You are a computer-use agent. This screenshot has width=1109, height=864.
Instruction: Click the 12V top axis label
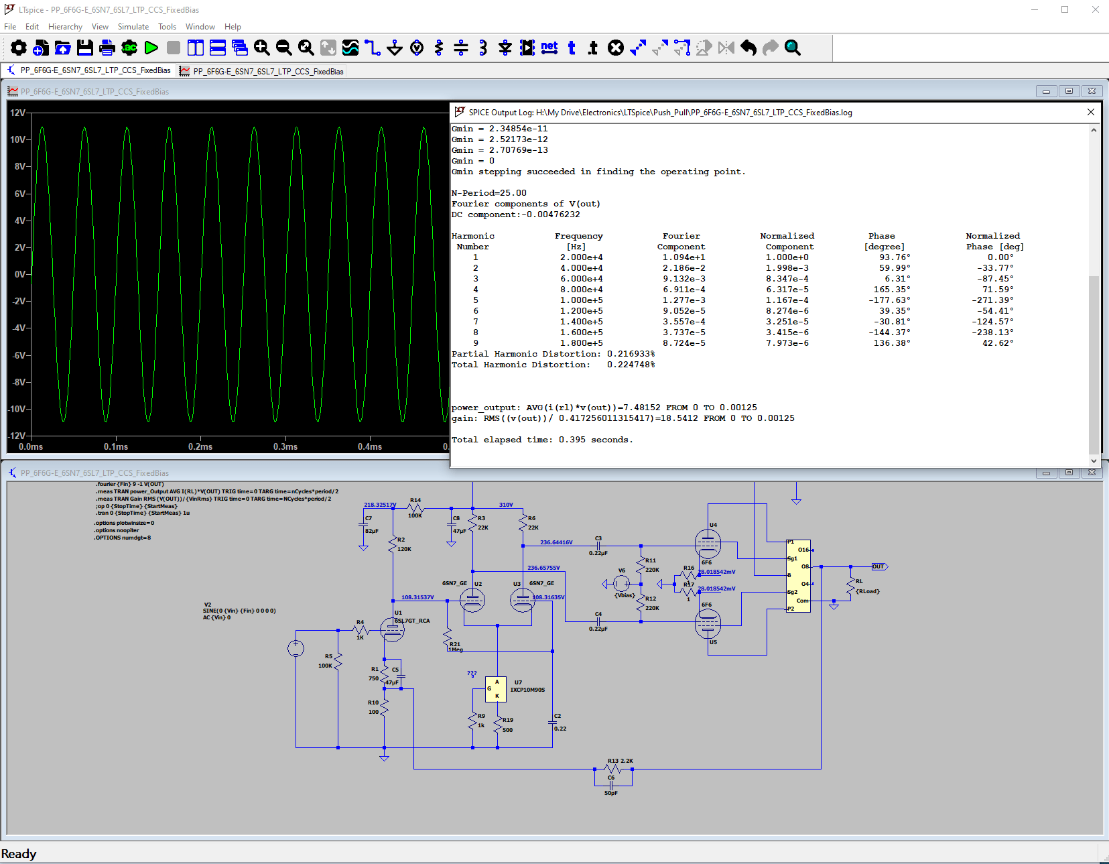point(18,113)
